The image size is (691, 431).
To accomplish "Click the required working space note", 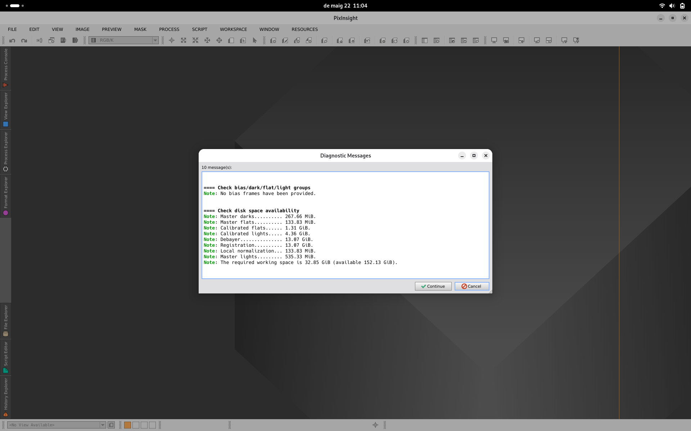I will [x=301, y=263].
